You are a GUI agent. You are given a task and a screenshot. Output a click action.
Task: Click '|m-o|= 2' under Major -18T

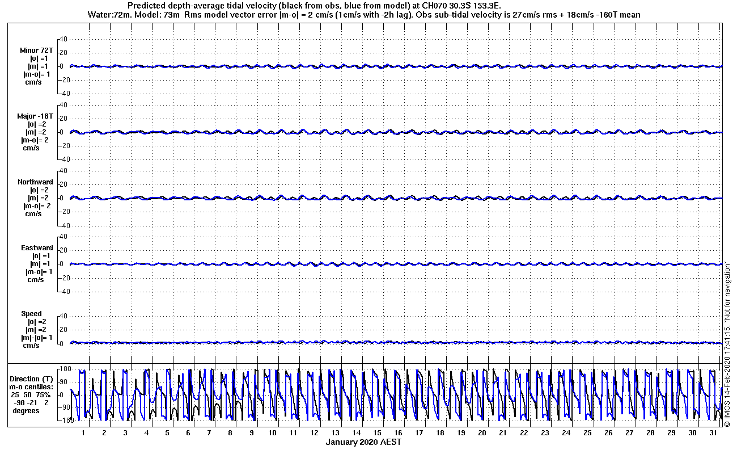(36, 140)
